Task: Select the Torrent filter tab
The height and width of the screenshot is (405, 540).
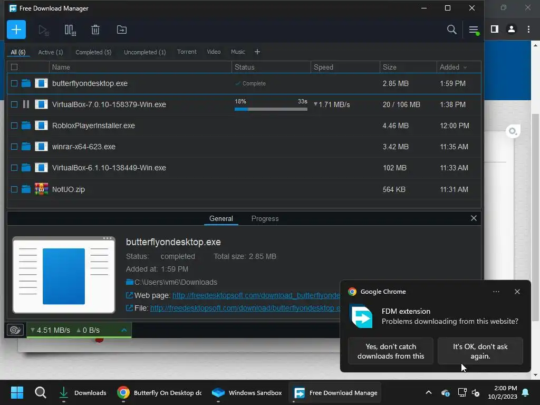Action: coord(187,52)
